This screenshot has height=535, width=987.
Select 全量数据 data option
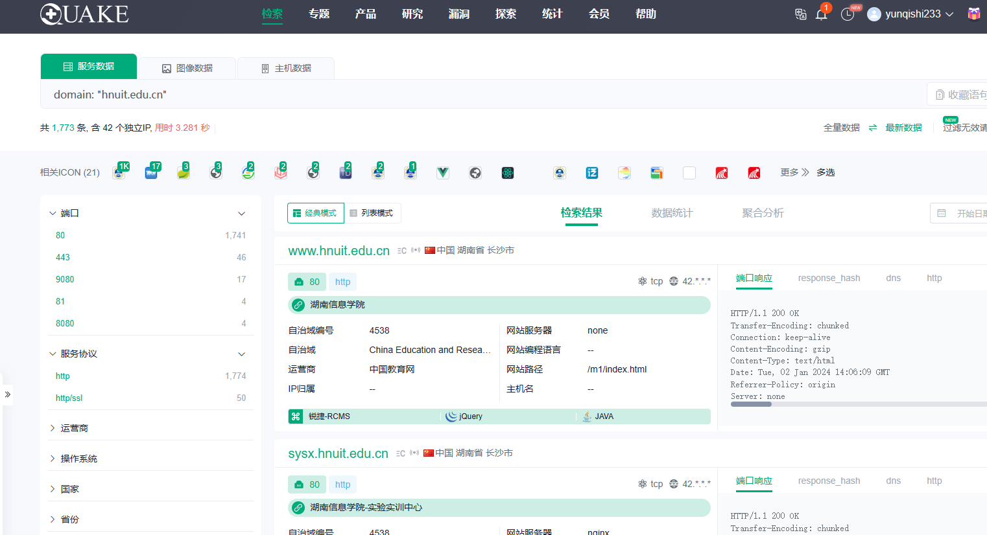tap(842, 128)
